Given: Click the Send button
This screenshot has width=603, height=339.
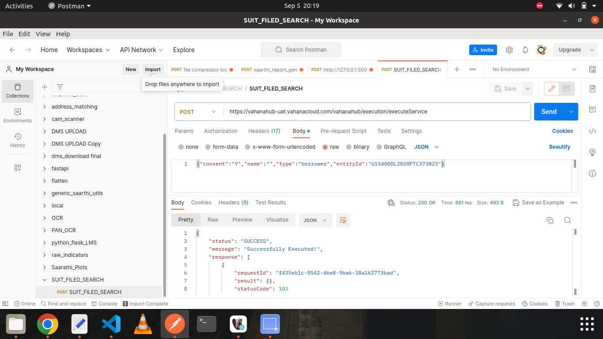Looking at the screenshot, I should [549, 112].
